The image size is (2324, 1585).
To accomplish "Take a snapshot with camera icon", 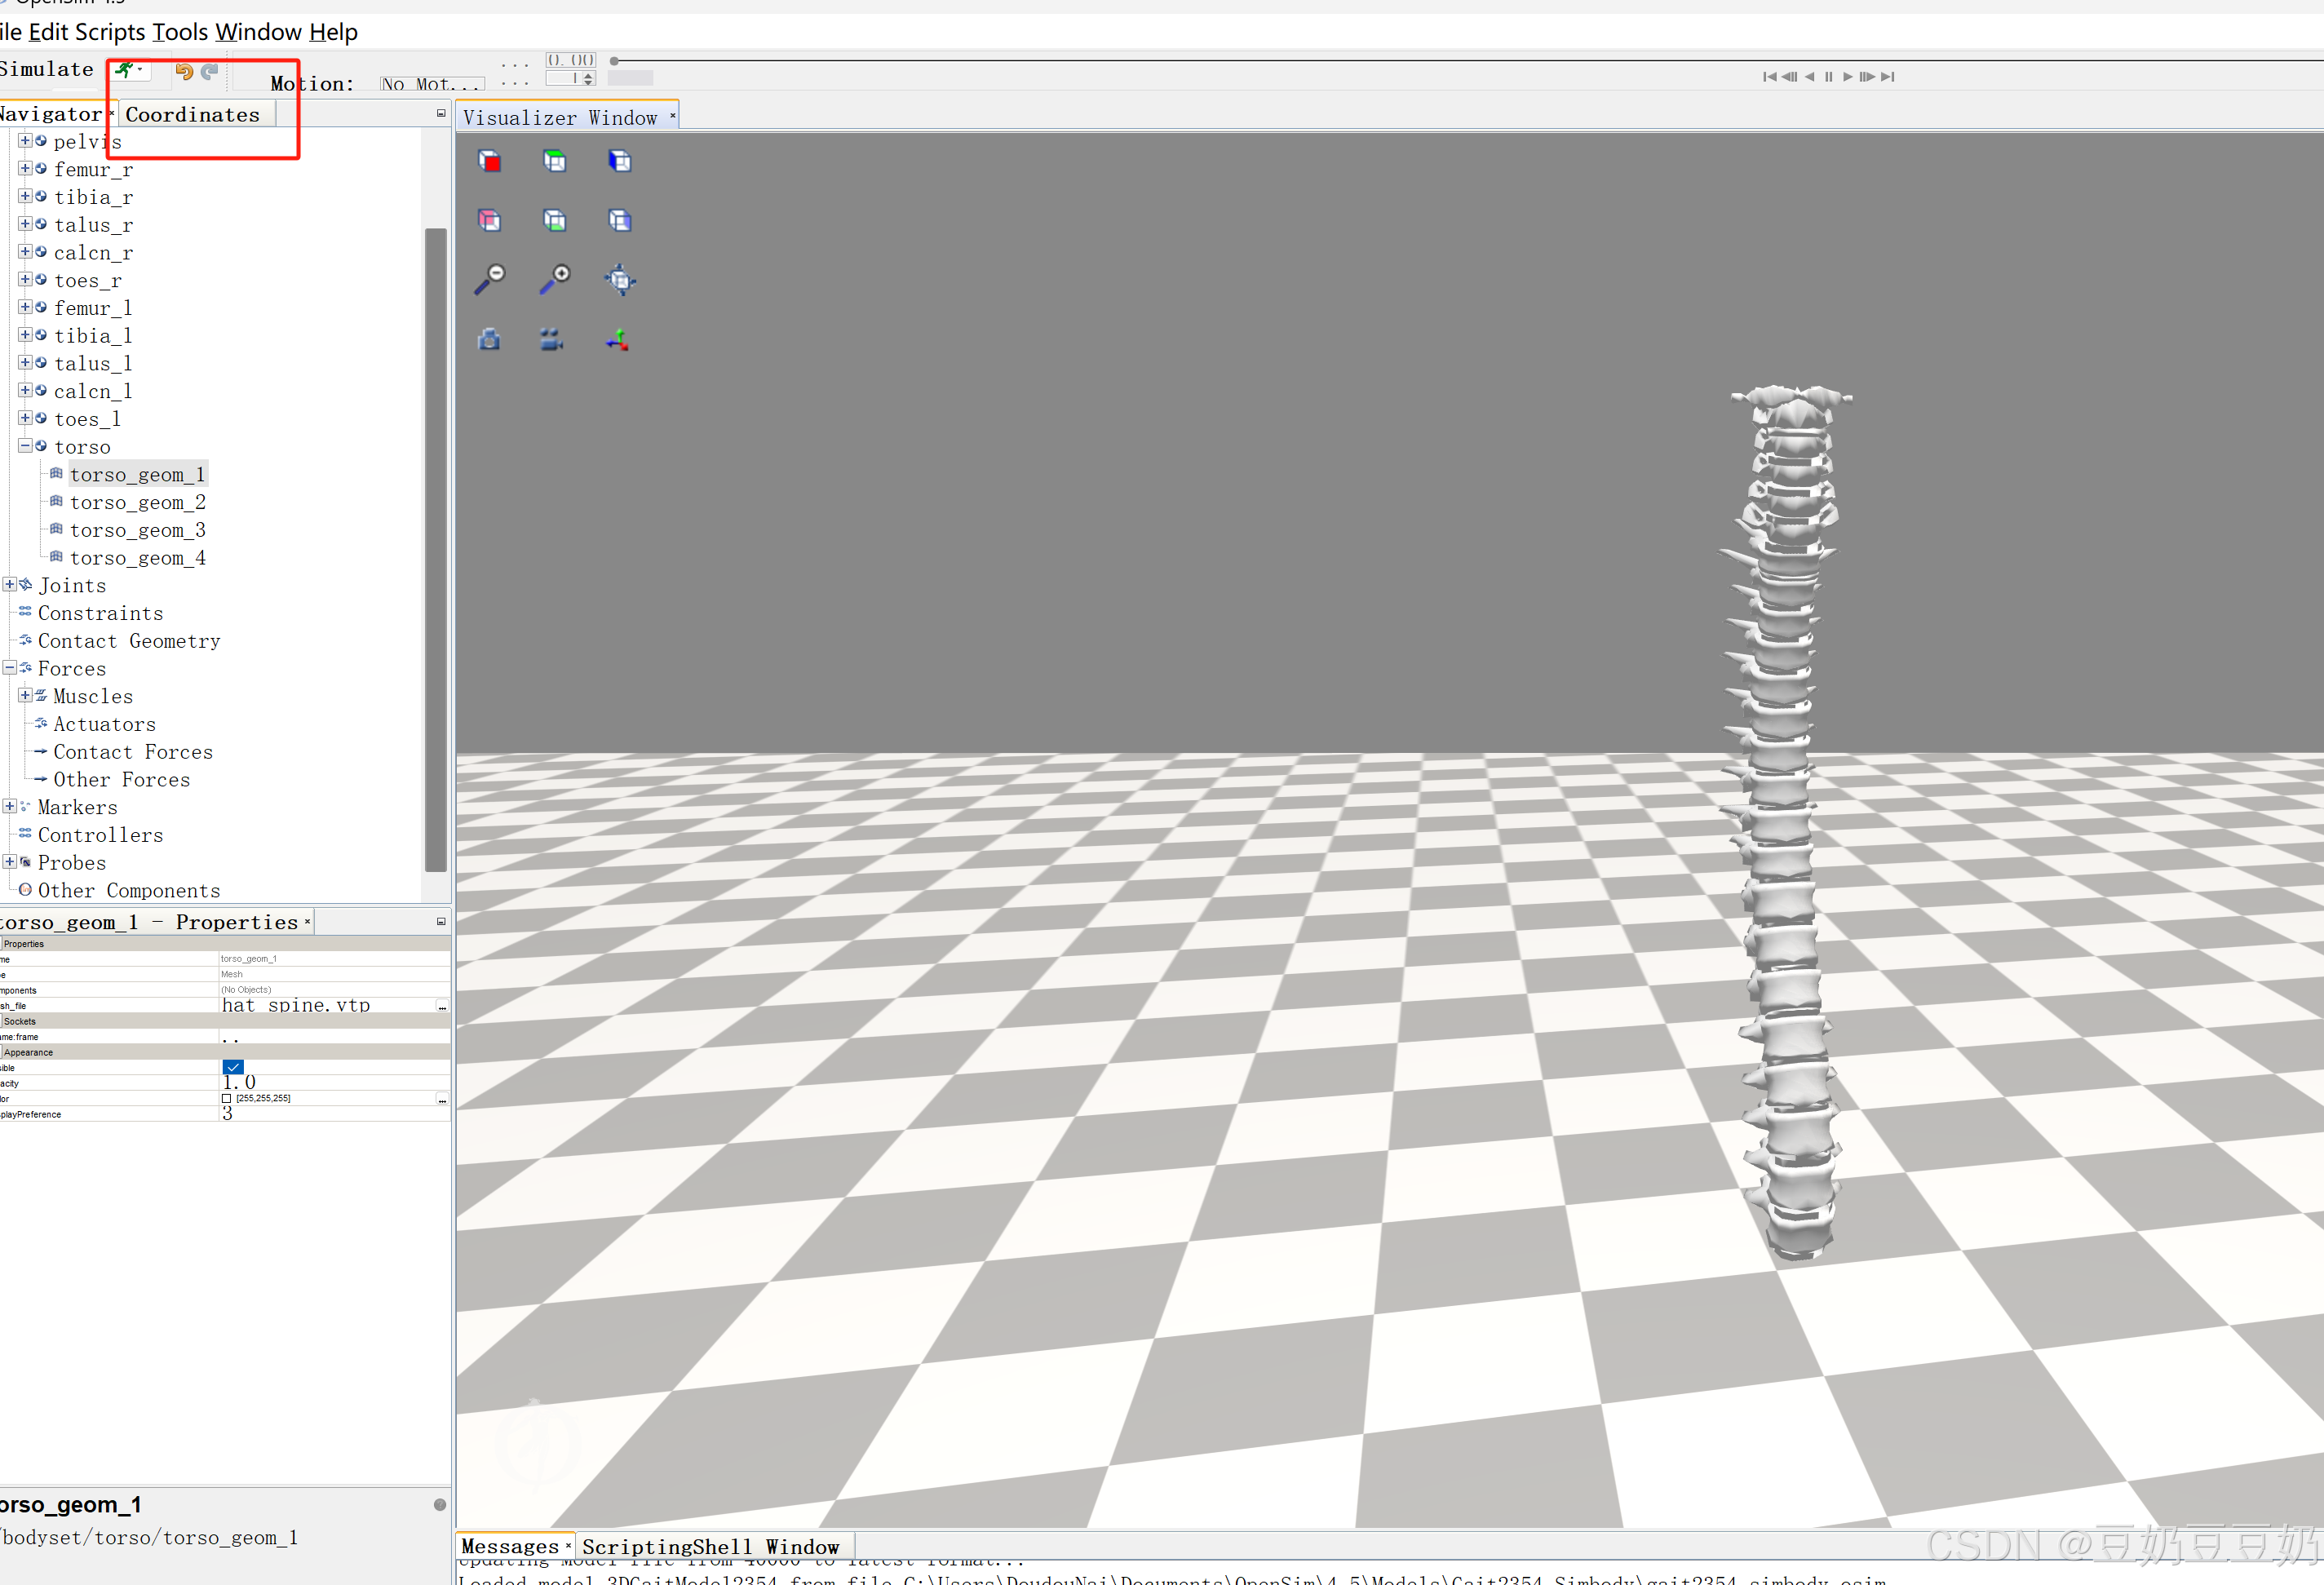I will 490,340.
